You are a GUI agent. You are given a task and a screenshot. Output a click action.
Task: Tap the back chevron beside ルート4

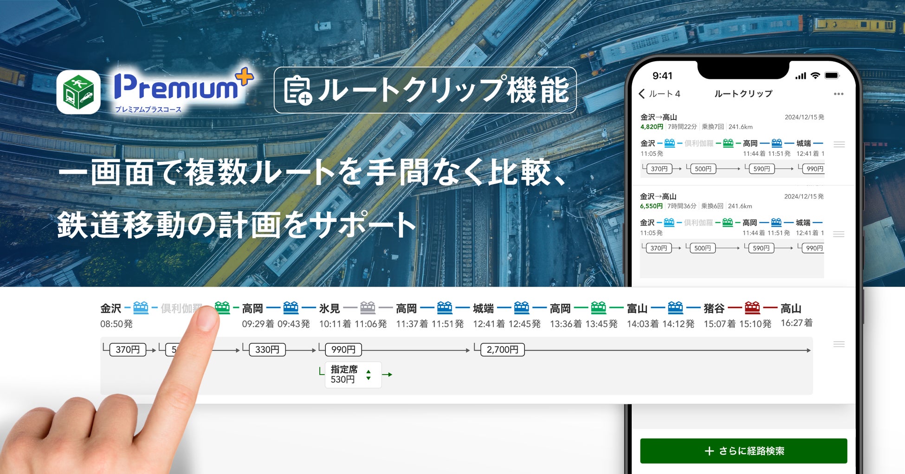click(x=642, y=94)
